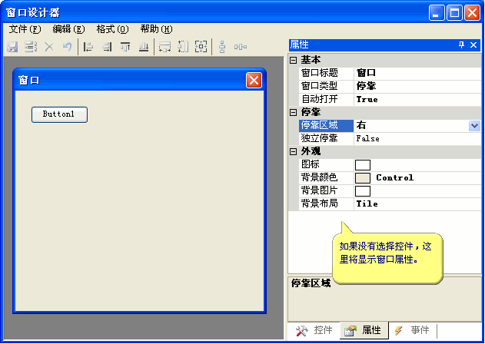This screenshot has width=485, height=344.
Task: Collapse the 外观 property group
Action: (x=293, y=151)
